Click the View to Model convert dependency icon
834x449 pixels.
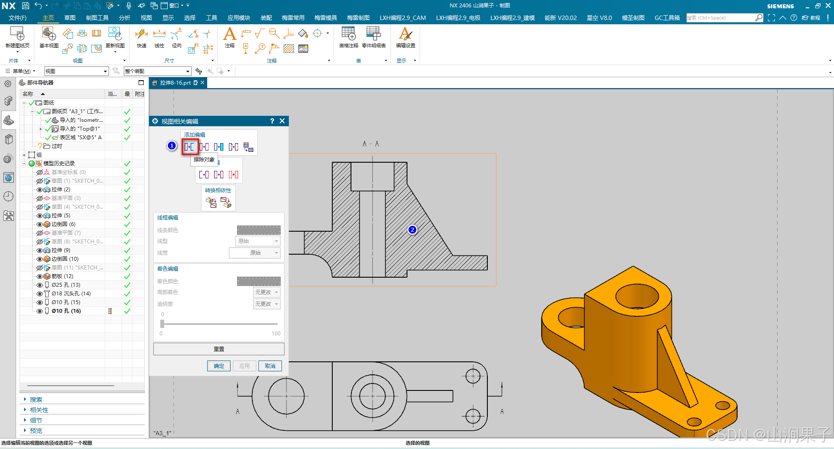tap(226, 202)
